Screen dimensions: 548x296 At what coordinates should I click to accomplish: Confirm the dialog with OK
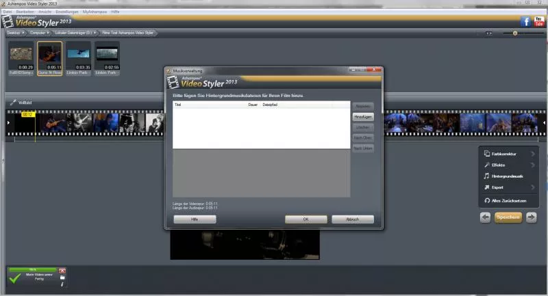(x=306, y=219)
